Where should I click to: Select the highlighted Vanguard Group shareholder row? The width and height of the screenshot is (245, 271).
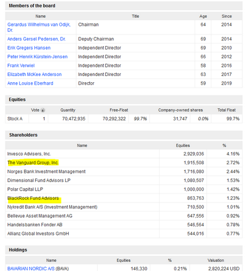(x=123, y=162)
